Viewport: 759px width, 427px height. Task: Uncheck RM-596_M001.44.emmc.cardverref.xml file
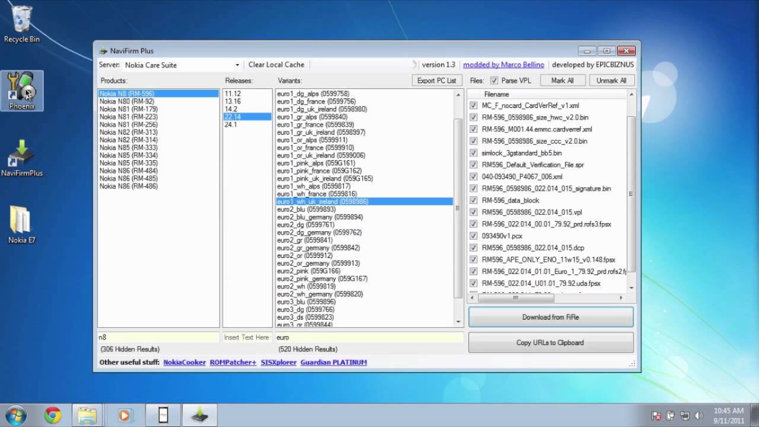(473, 129)
